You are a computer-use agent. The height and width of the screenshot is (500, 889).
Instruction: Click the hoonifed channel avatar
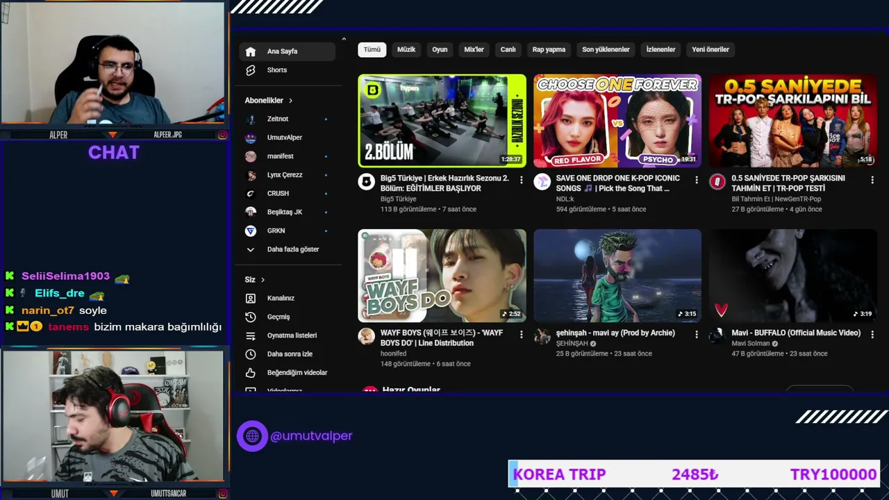click(366, 337)
